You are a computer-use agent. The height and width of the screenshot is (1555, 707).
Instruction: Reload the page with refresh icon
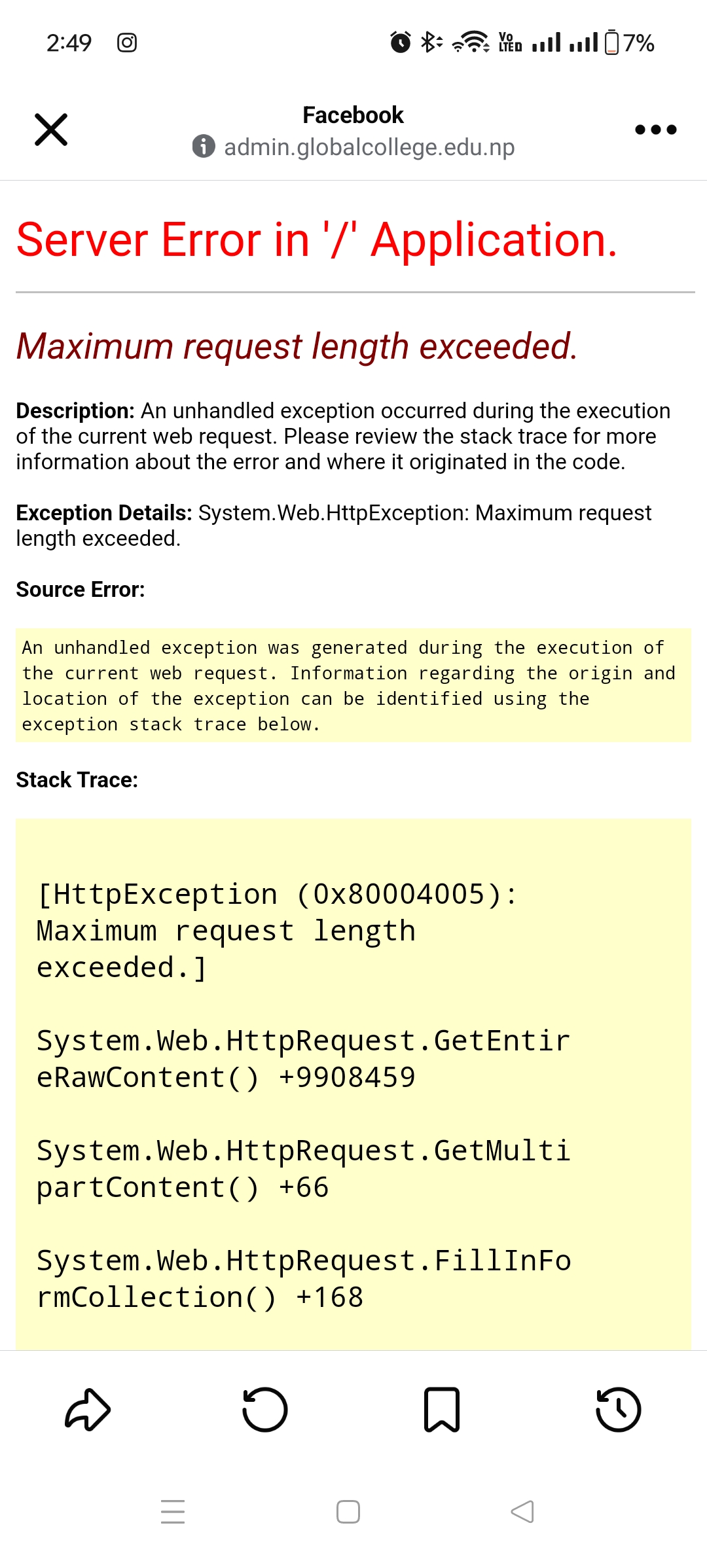tap(264, 1410)
